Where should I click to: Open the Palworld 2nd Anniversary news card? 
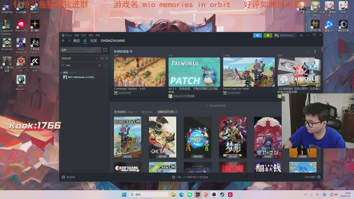click(299, 72)
